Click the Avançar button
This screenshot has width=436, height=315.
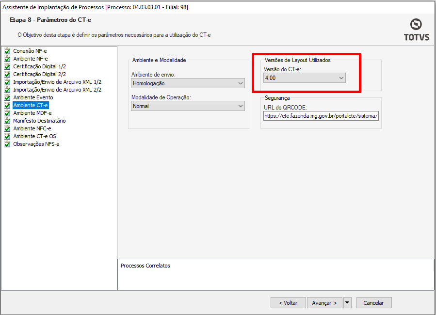tap(324, 303)
